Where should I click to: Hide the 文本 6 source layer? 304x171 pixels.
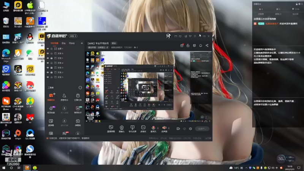pyautogui.click(x=48, y=53)
